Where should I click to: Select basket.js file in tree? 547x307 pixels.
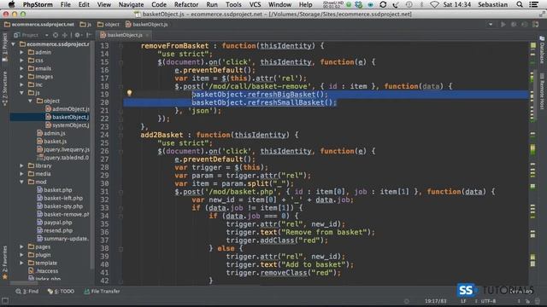51,142
